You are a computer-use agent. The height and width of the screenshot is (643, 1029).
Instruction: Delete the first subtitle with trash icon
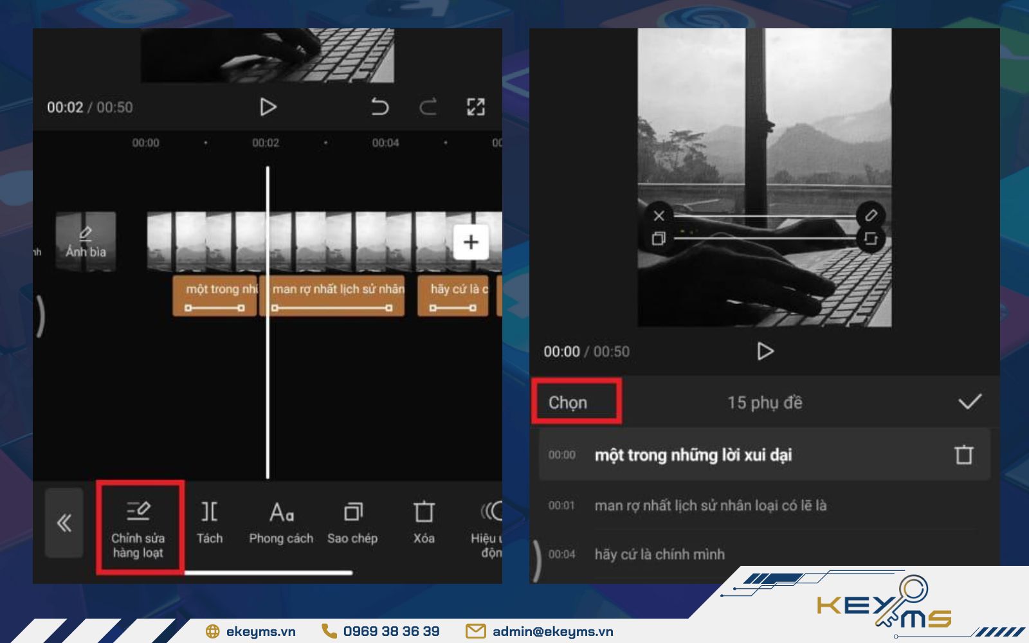click(x=963, y=455)
